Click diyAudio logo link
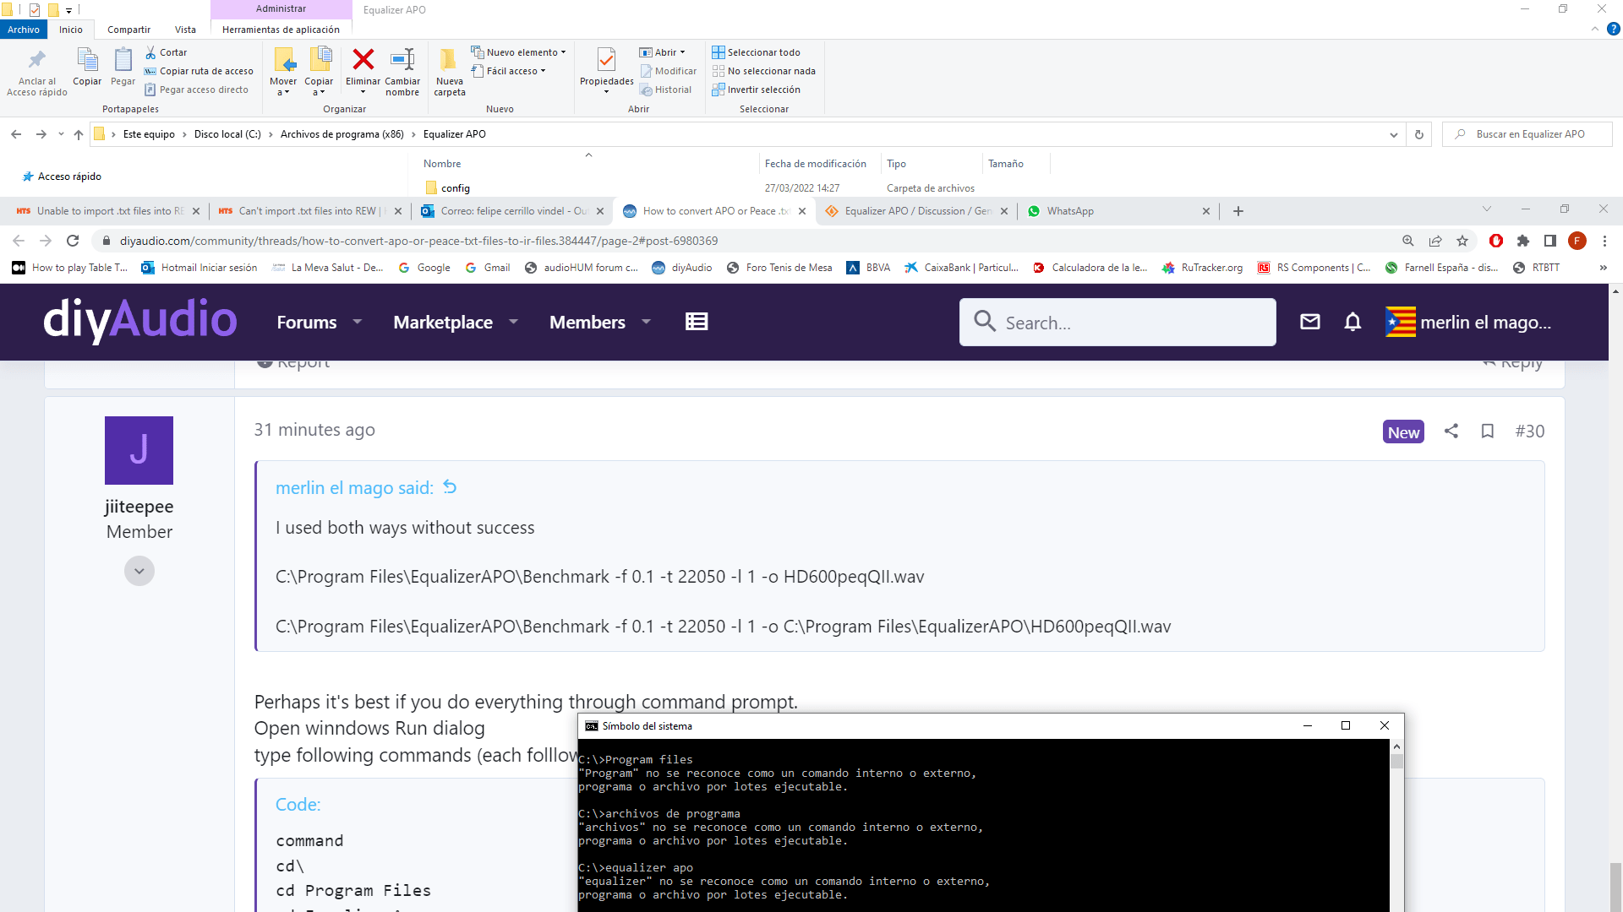 140,320
